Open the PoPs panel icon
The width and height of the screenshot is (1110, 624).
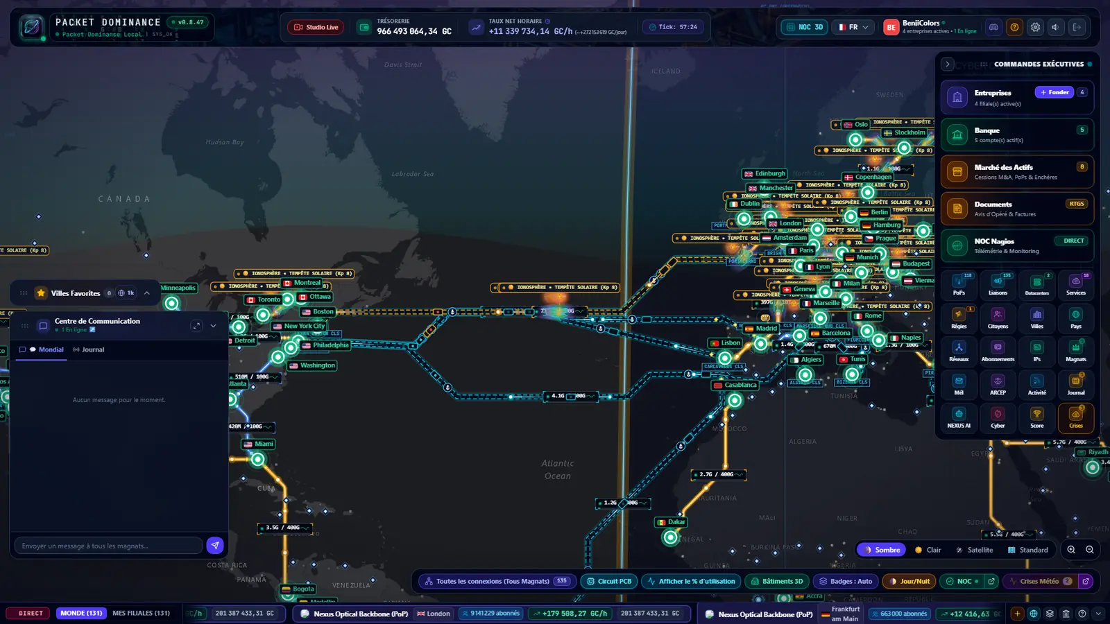point(959,284)
